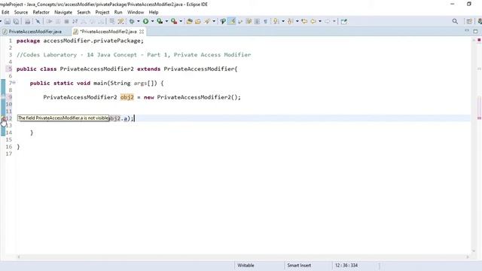
Task: Open the Coverage dropdown arrow
Action: click(x=166, y=22)
